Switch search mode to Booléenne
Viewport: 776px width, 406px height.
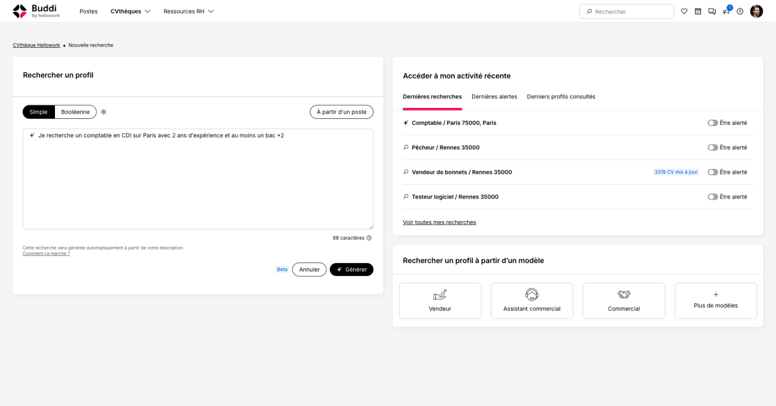76,112
